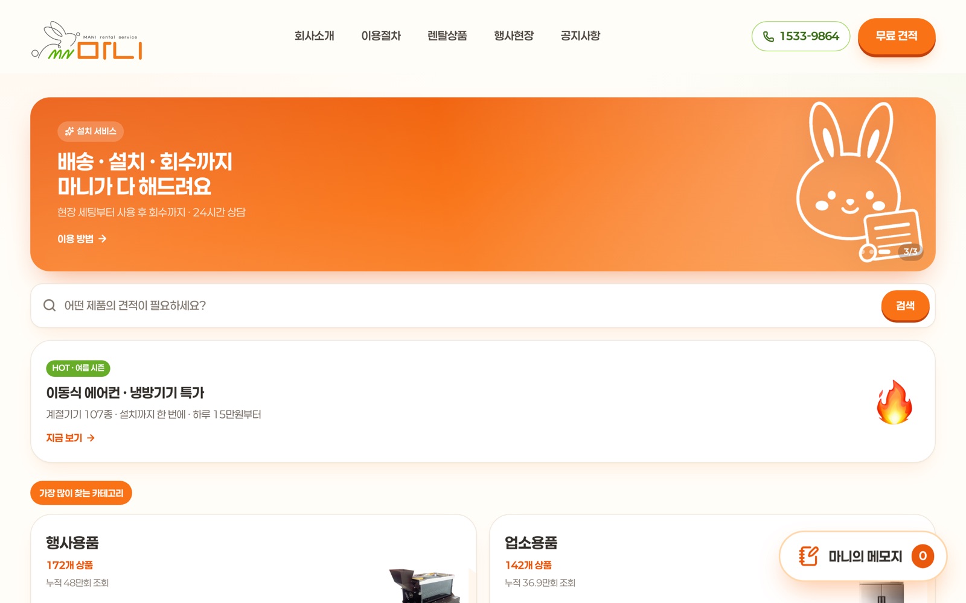Click the sparkle icon in 설치 서비스 badge
The image size is (966, 603).
pos(69,131)
